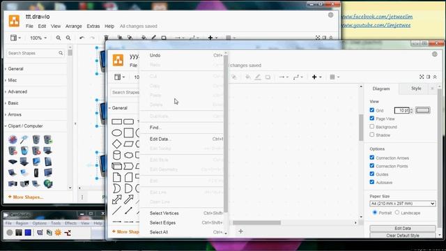Toggle the Page View checkbox
446x251 pixels.
point(371,119)
